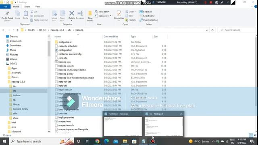258x145 pixels.
Task: Sort by Size column header
Action: point(156,37)
